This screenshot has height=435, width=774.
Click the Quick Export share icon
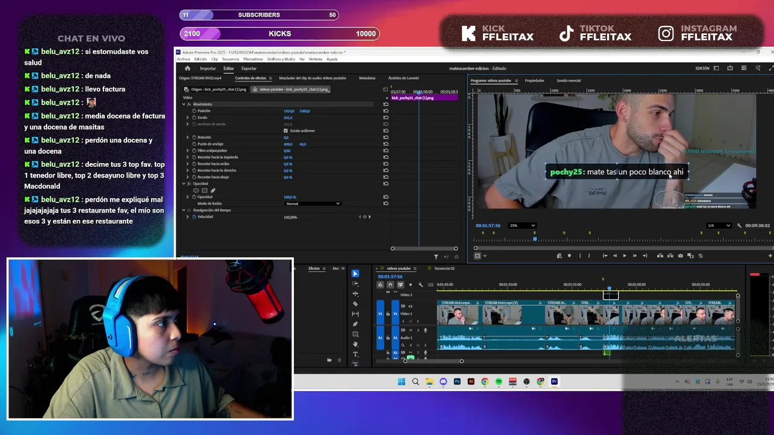[730, 68]
